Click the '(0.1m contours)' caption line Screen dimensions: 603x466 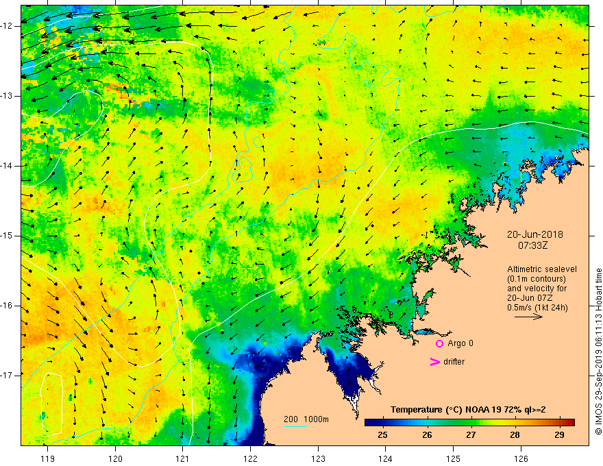(x=537, y=279)
